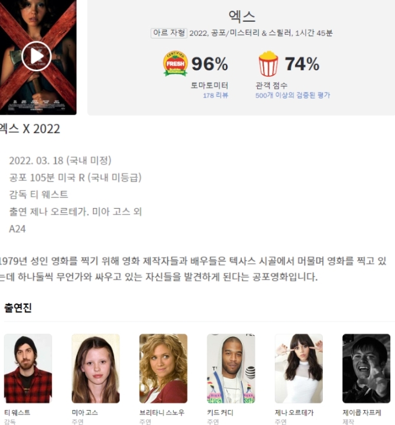Select the black-and-white photo of 제이콥 자프케
395x425 pixels.
click(x=366, y=368)
